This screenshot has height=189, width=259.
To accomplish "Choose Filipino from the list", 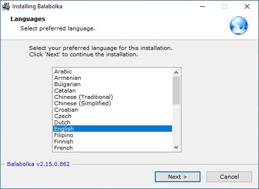I will pyautogui.click(x=113, y=135).
